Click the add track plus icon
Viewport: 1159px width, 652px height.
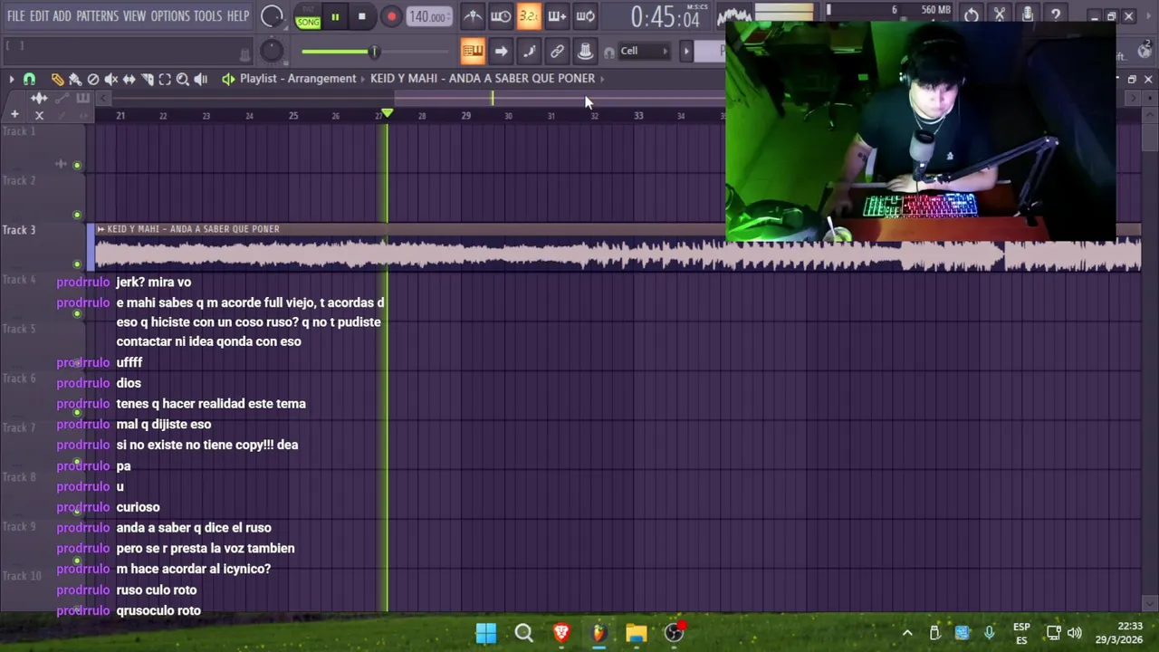(14, 114)
